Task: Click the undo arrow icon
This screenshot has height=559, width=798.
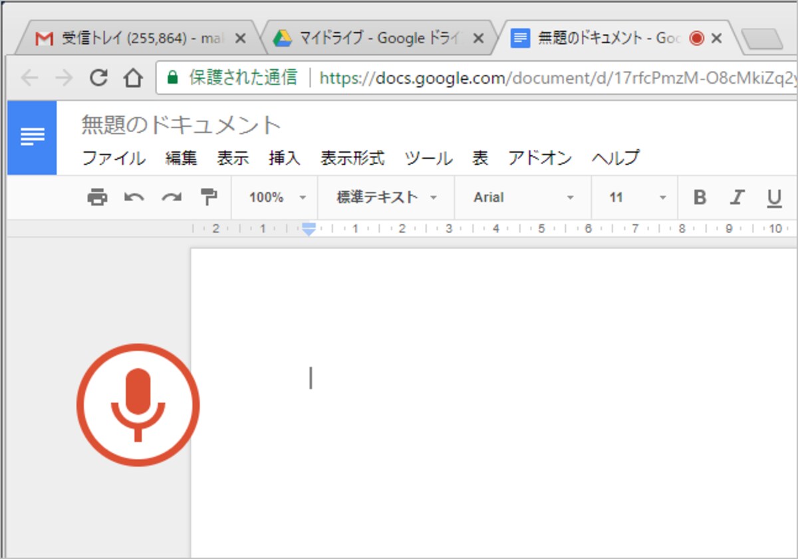Action: coord(134,197)
